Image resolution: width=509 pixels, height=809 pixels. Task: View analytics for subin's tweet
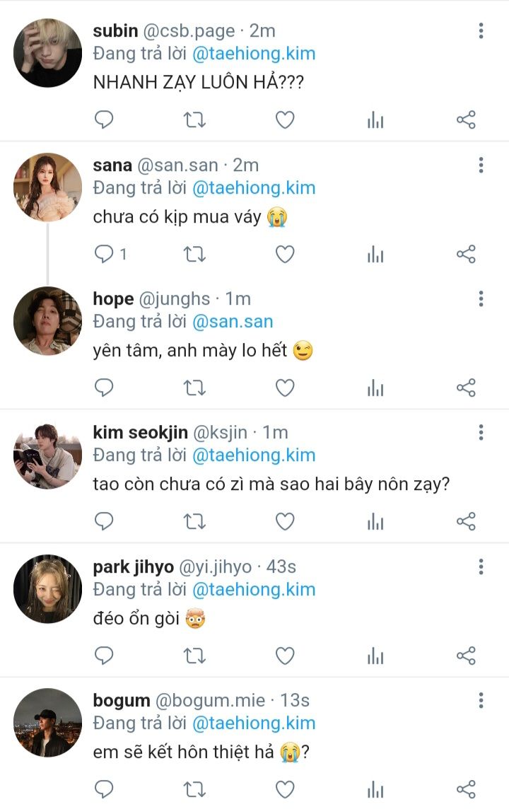(375, 120)
